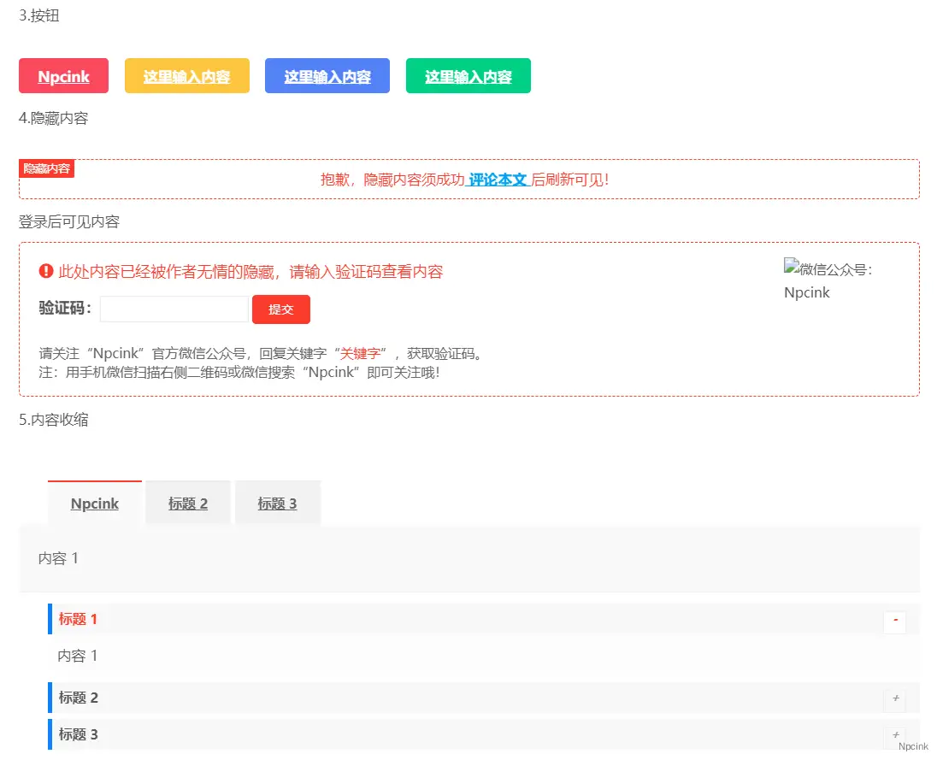Expand accordion section 标题 3

(x=894, y=734)
